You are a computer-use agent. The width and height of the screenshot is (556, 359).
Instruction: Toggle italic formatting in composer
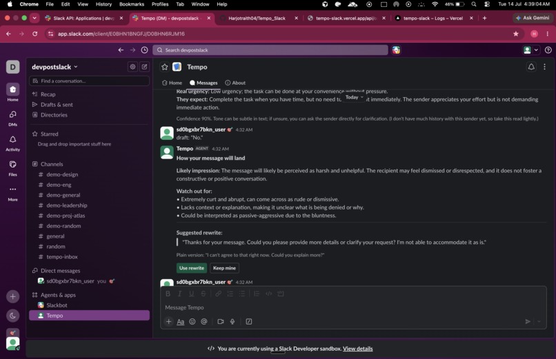coord(180,294)
